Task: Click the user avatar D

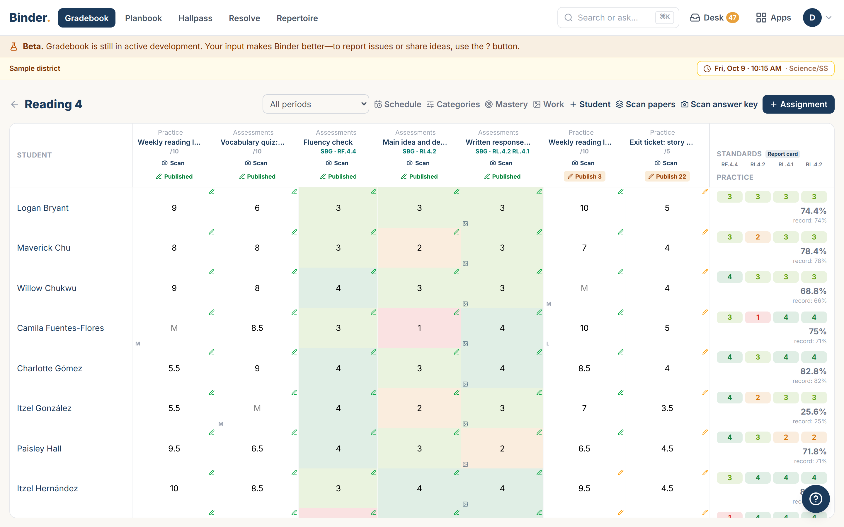Action: pyautogui.click(x=812, y=18)
